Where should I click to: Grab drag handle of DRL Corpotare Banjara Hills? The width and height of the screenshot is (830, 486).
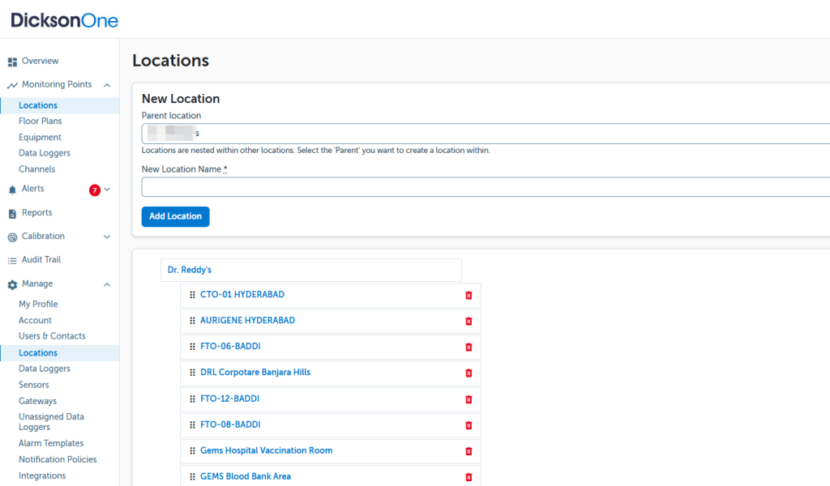pos(193,373)
